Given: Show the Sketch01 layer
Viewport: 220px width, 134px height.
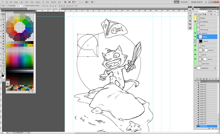Looking at the screenshot, I should [195, 18].
